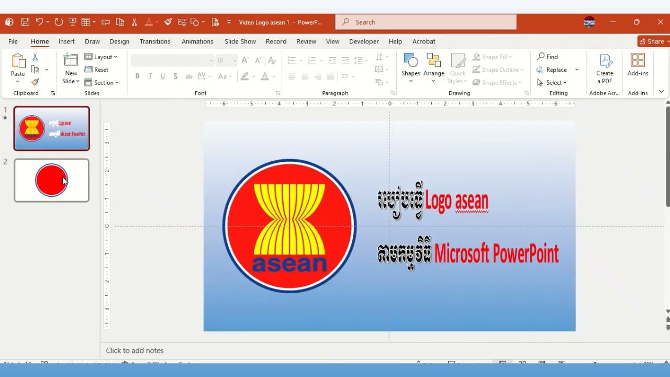Screen dimensions: 670x377
Task: Click the Increase List Level indent icon
Action: 345,60
